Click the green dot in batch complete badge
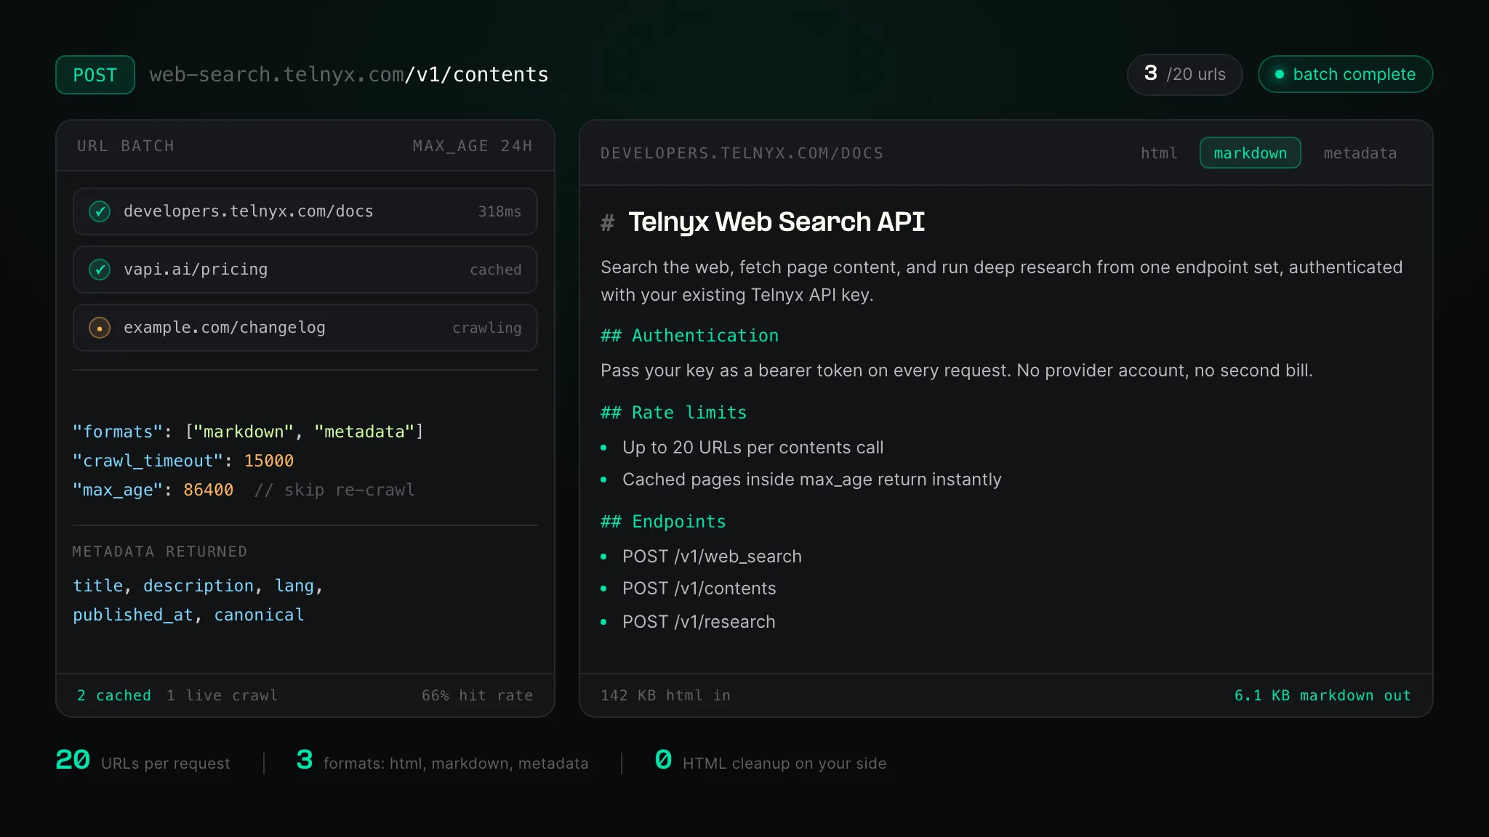The image size is (1489, 837). [x=1280, y=74]
